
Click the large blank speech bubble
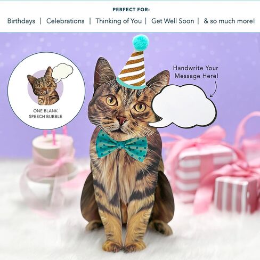183,106
